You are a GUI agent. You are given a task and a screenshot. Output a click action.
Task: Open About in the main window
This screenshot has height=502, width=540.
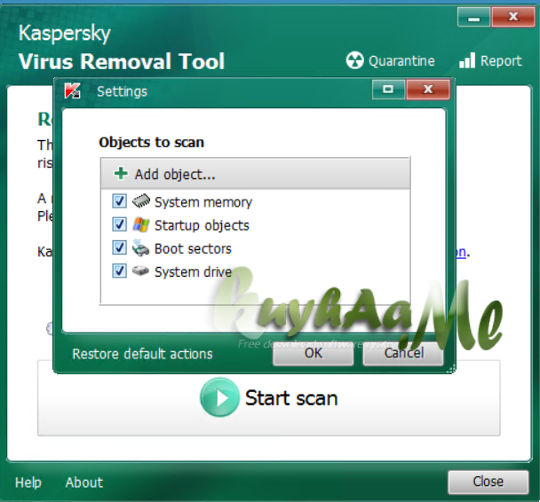84,482
